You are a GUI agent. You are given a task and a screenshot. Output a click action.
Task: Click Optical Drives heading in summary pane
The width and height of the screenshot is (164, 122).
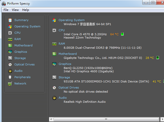(69, 88)
